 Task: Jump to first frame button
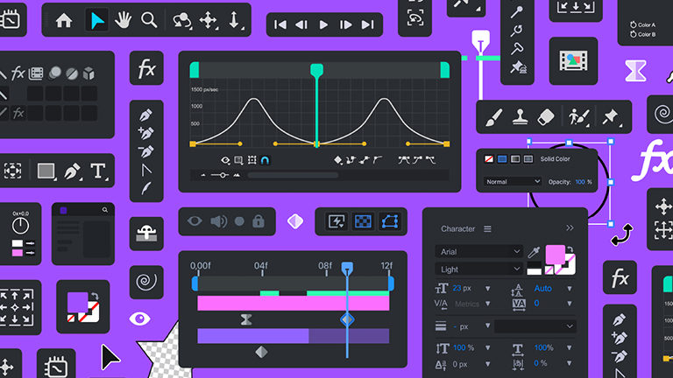click(x=280, y=24)
